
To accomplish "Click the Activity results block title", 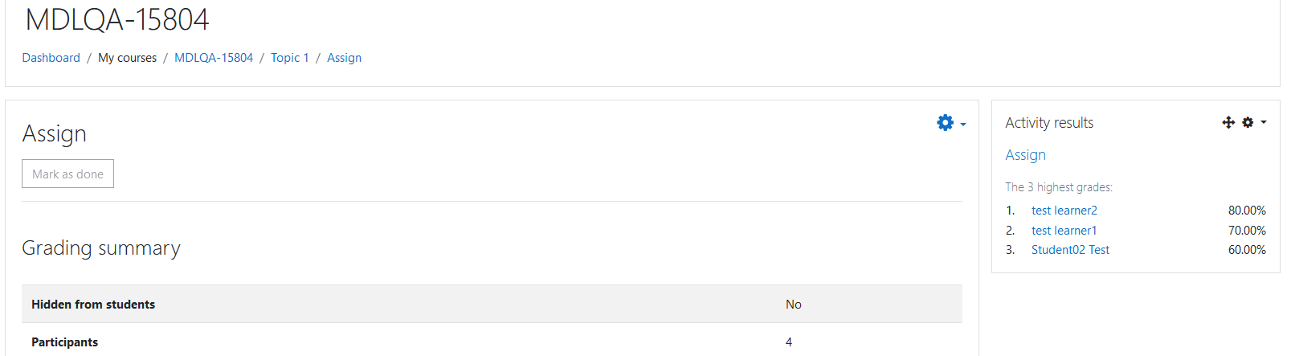I will [x=1049, y=123].
